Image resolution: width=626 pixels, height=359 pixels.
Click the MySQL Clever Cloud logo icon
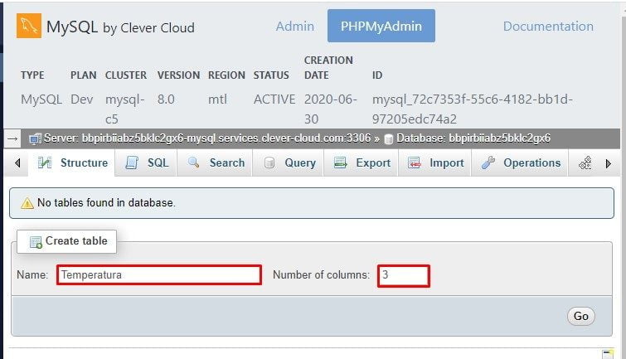(27, 27)
